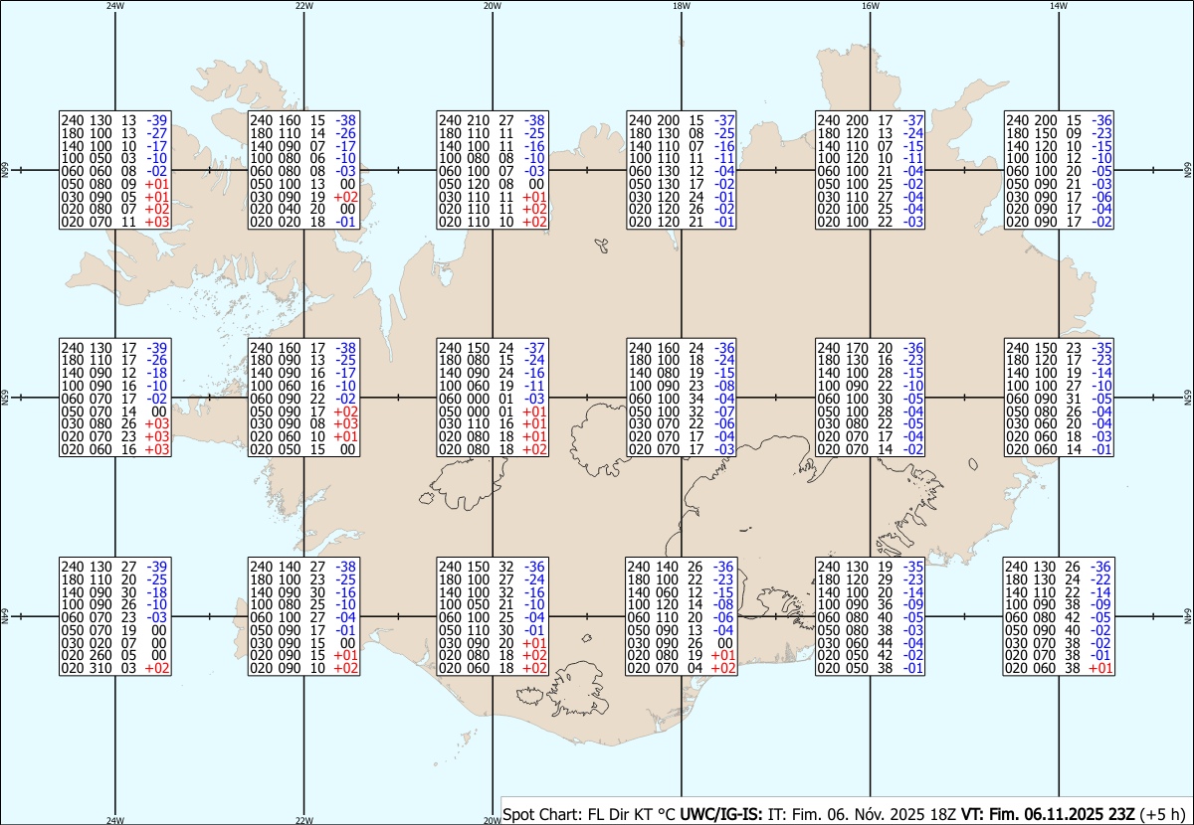1194x825 pixels.
Task: Click the 24W longitude label at top
Action: [x=115, y=6]
